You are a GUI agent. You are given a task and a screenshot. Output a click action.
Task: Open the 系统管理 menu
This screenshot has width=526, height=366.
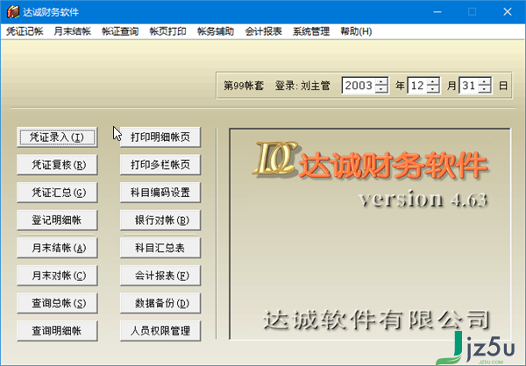[311, 32]
